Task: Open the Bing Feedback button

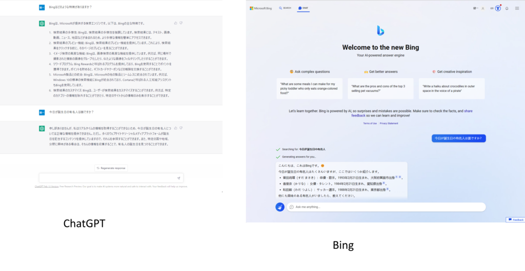Action: (x=516, y=220)
